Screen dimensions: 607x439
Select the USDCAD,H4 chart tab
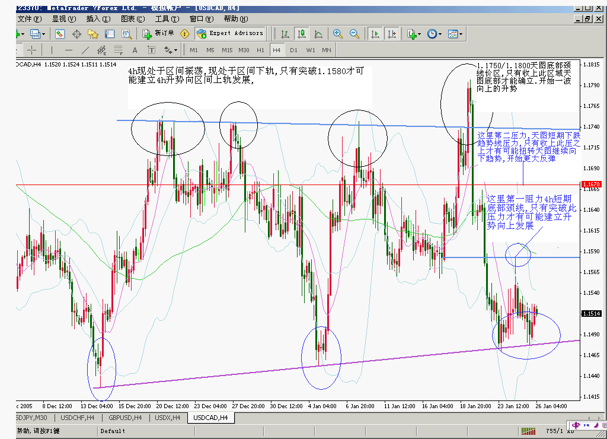click(210, 418)
